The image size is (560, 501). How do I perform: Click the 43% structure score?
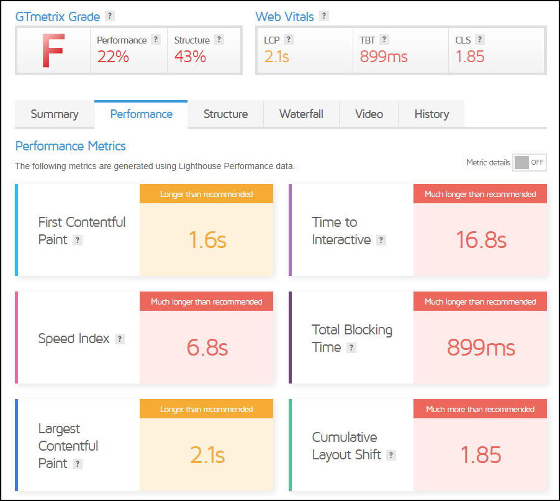coord(190,57)
